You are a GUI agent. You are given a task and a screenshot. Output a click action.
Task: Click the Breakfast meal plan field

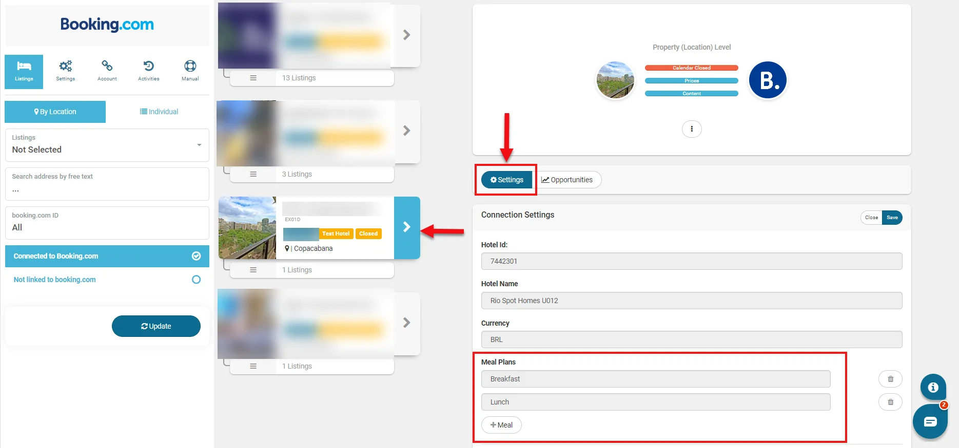(656, 379)
